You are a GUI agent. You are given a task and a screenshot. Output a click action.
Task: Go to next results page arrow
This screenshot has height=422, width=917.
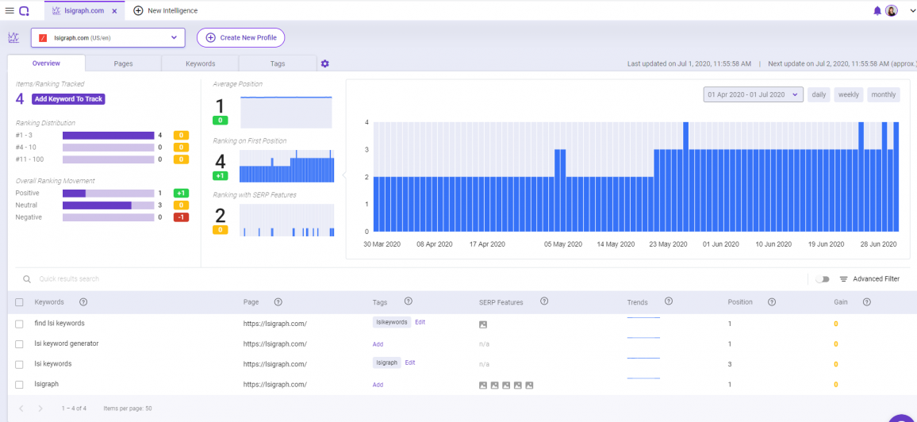pos(40,408)
